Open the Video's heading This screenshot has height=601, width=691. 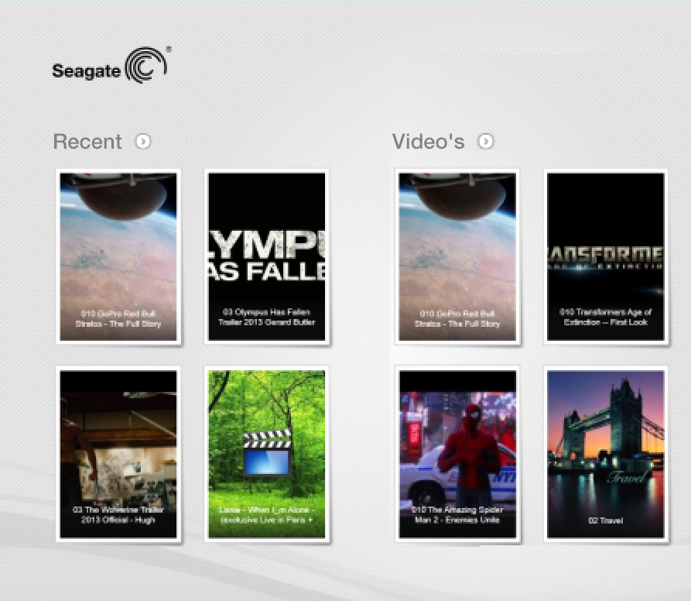point(428,142)
